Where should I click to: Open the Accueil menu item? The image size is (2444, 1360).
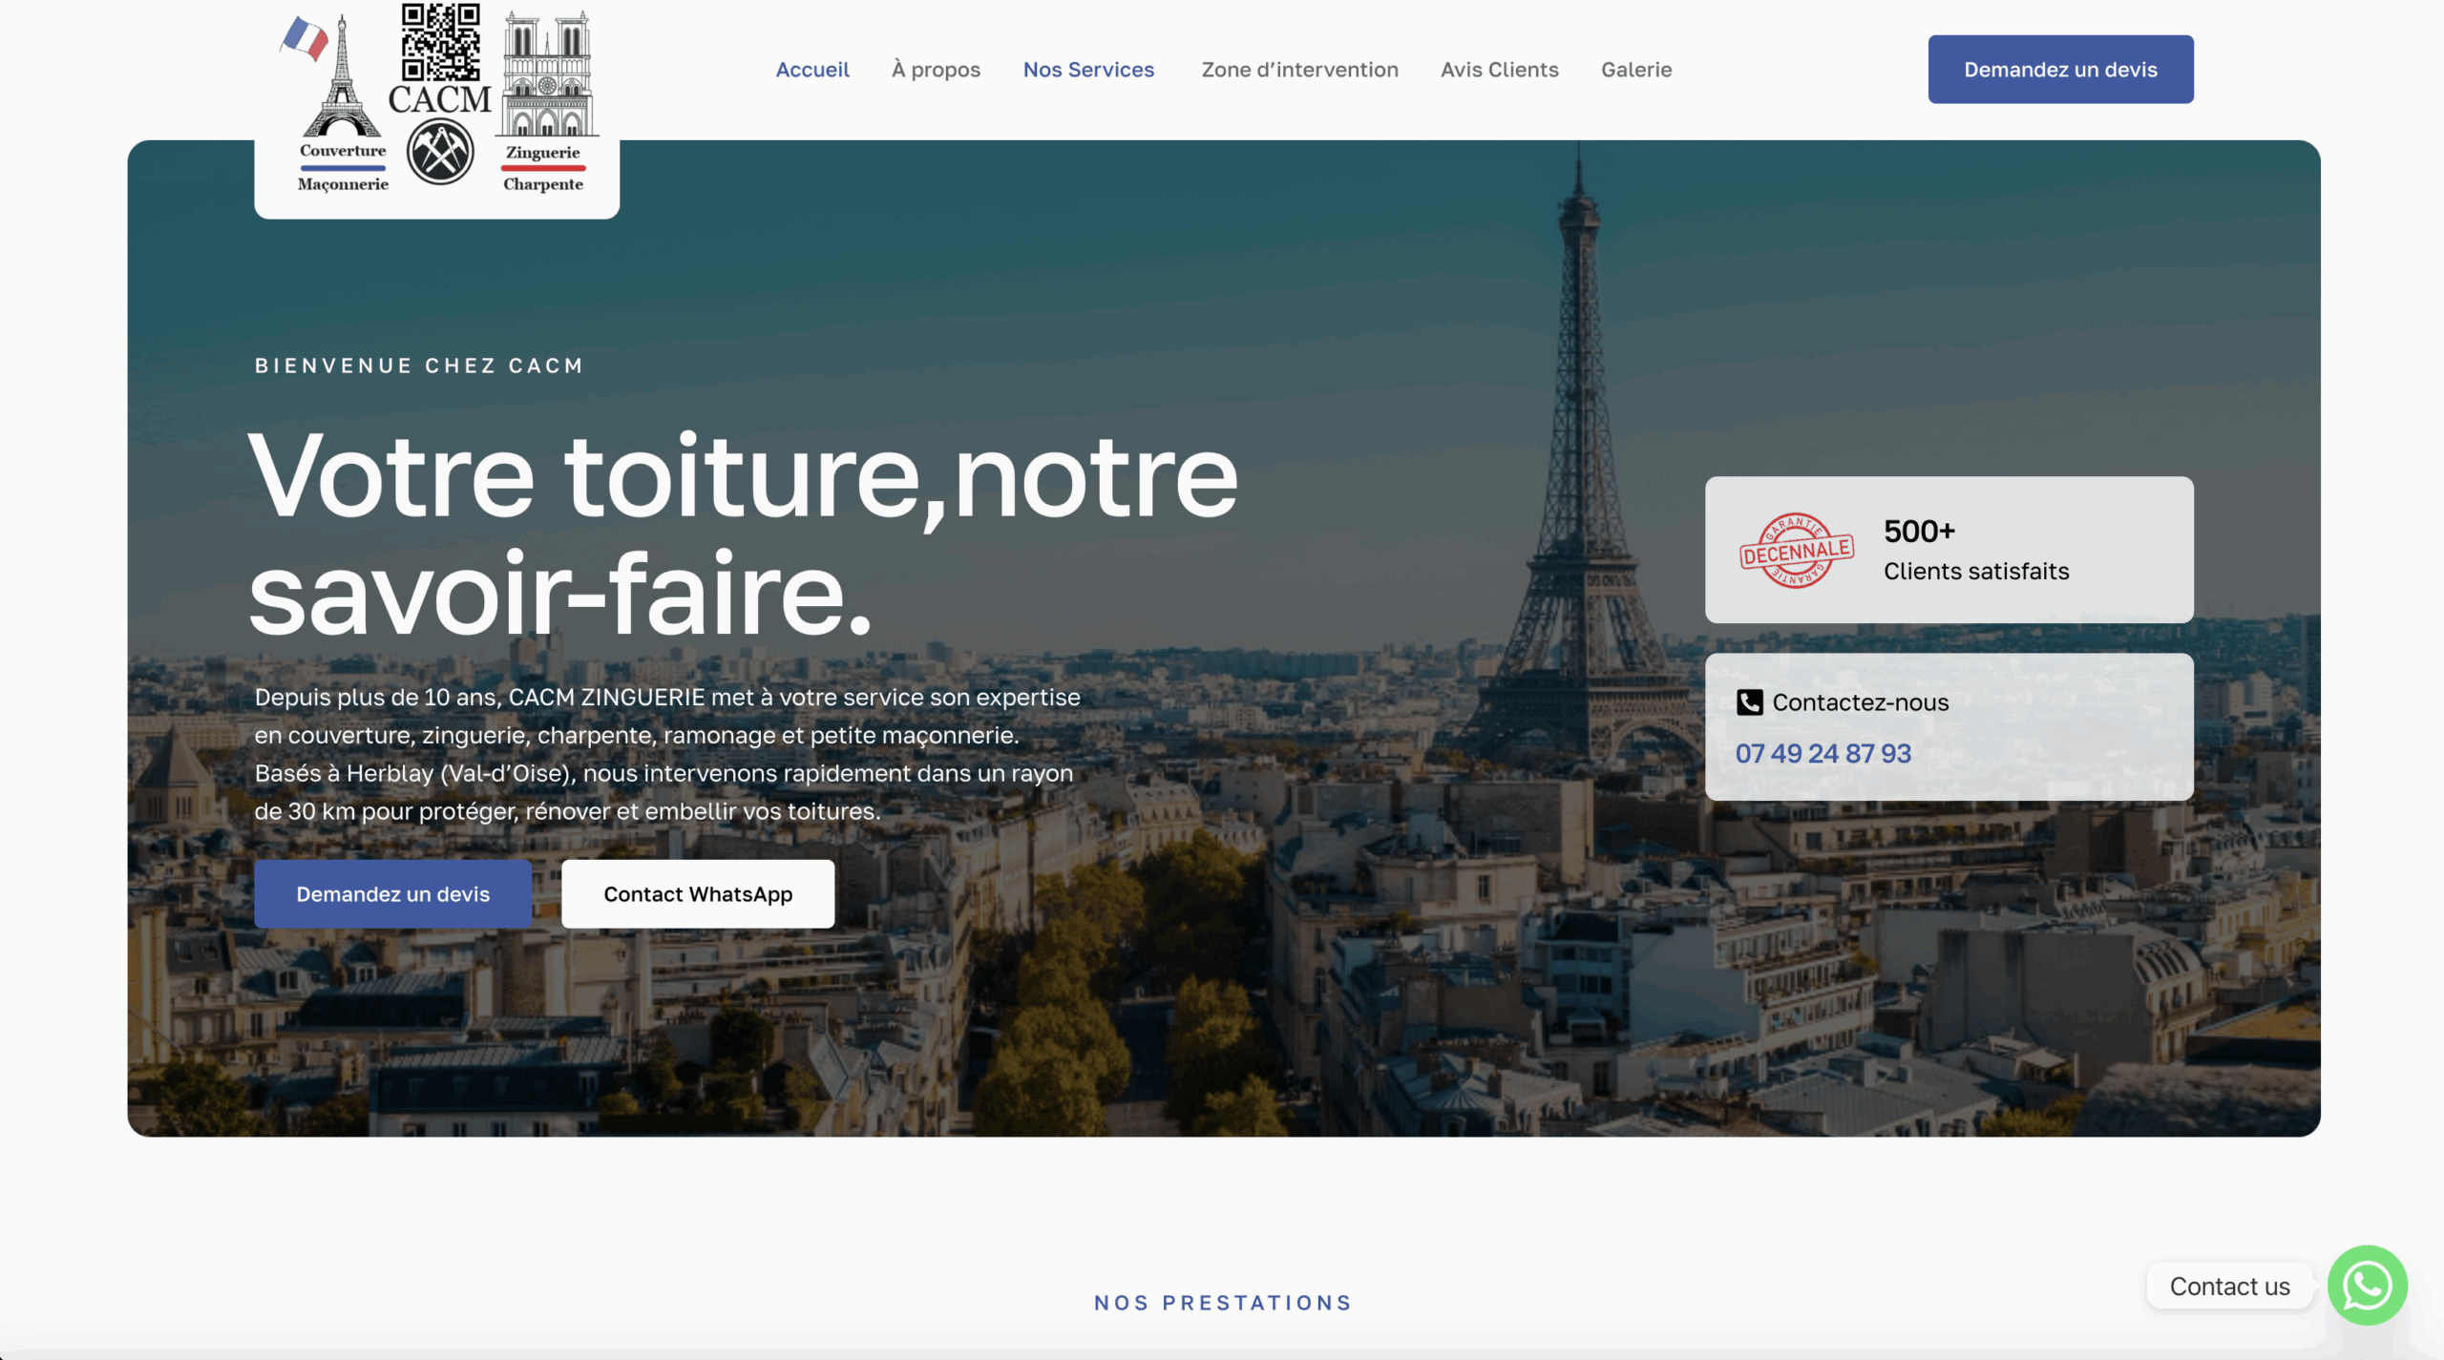click(812, 70)
